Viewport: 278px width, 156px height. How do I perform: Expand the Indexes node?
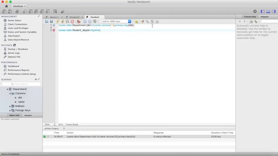[x=10, y=106]
